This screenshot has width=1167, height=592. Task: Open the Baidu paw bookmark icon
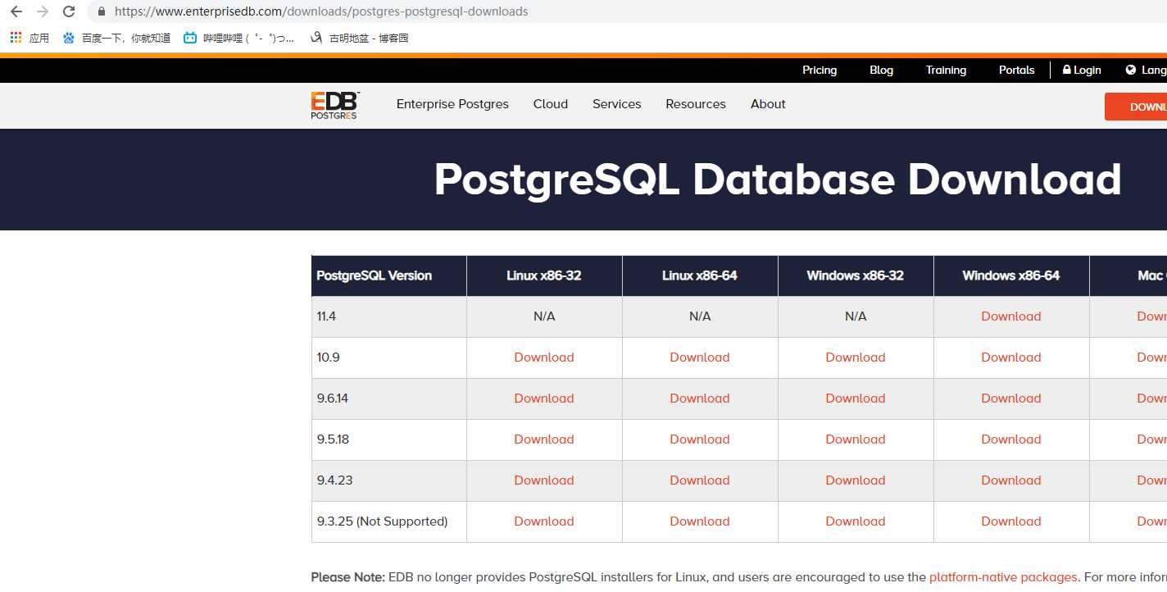(x=68, y=38)
